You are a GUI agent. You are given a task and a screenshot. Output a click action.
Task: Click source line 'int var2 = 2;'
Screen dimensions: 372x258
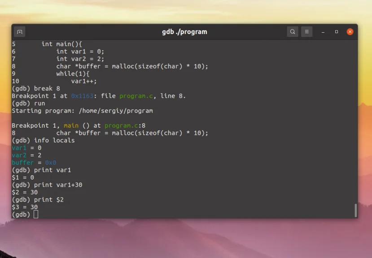point(80,59)
